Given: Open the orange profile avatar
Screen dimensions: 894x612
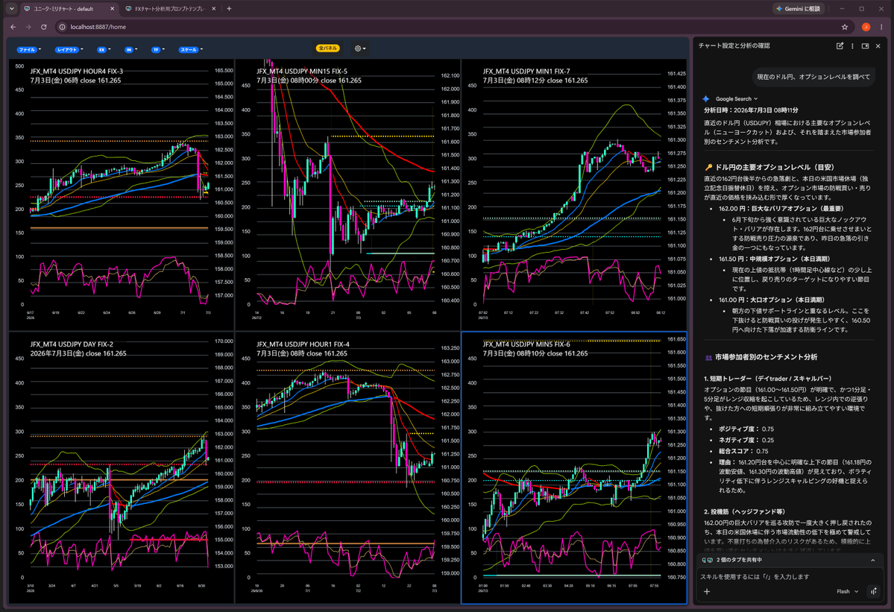Looking at the screenshot, I should click(x=866, y=27).
